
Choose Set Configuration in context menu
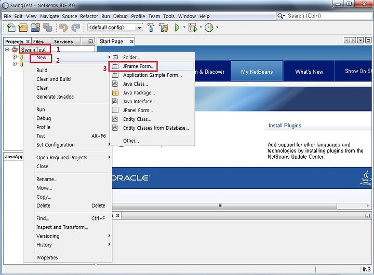(56, 145)
